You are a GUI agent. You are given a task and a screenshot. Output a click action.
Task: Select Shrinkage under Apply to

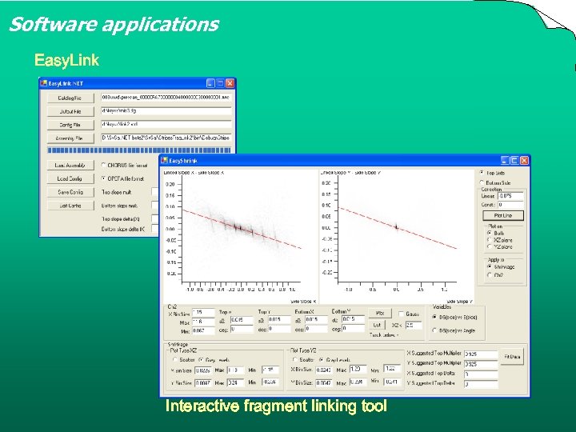point(490,266)
